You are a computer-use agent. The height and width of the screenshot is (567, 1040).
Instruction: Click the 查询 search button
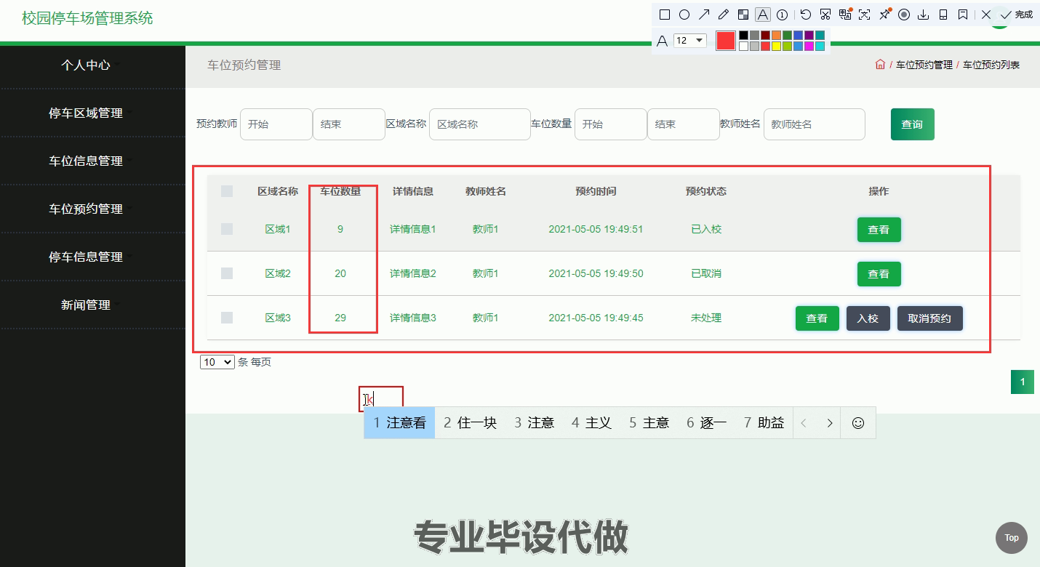(912, 124)
